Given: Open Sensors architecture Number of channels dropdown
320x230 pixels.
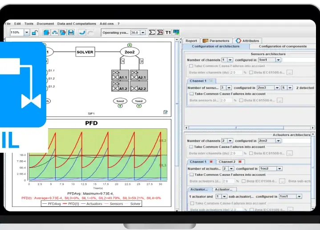Looking at the screenshot, I should [x=230, y=60].
